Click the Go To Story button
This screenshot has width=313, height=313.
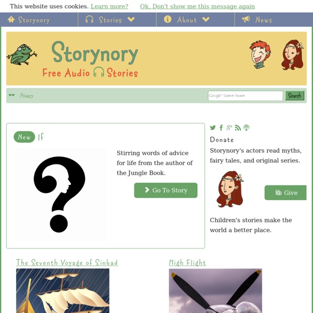166,190
